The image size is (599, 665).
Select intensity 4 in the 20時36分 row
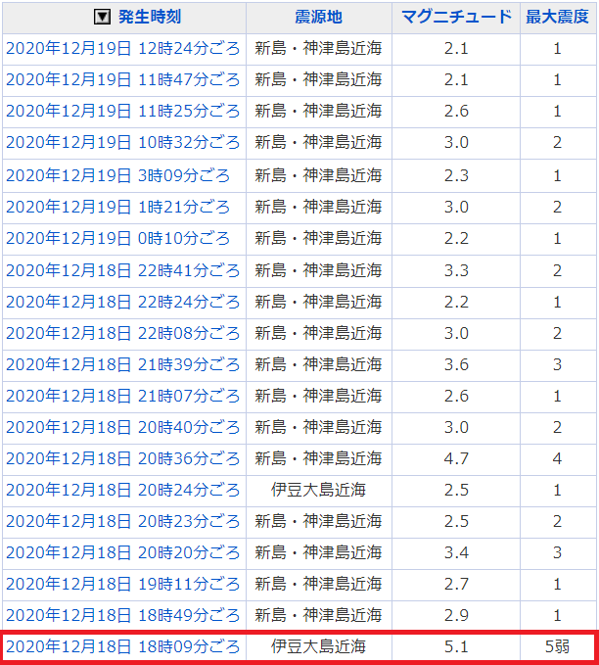[558, 459]
